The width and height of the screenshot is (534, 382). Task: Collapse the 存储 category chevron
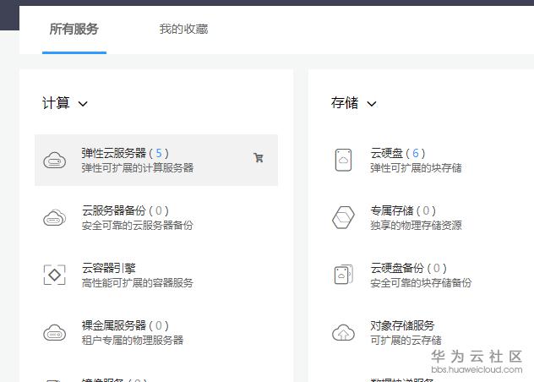[x=372, y=104]
